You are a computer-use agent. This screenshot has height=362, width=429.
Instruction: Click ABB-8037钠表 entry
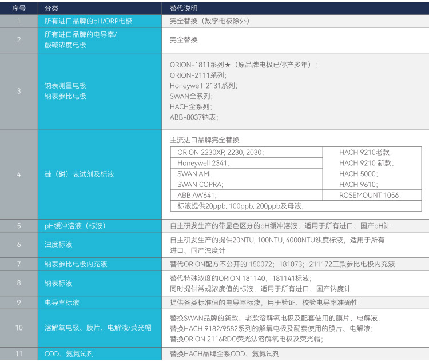(194, 117)
